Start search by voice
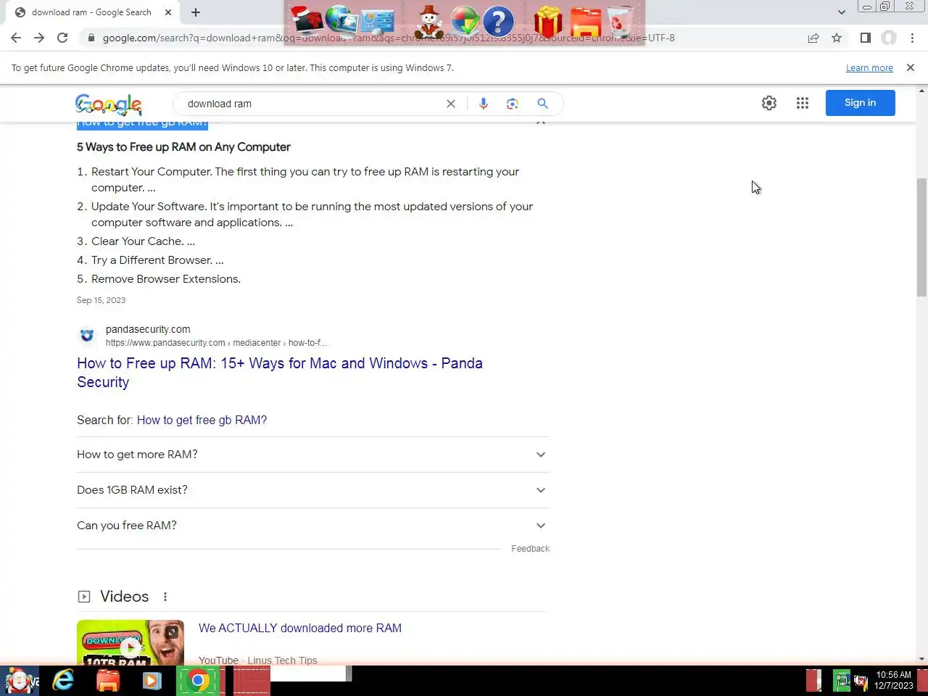This screenshot has width=928, height=696. pos(484,104)
